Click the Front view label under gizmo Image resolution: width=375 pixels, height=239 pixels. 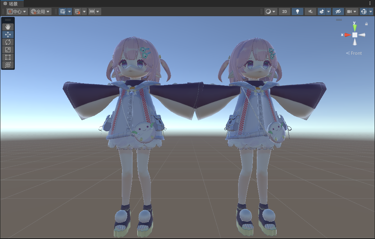[x=354, y=53]
